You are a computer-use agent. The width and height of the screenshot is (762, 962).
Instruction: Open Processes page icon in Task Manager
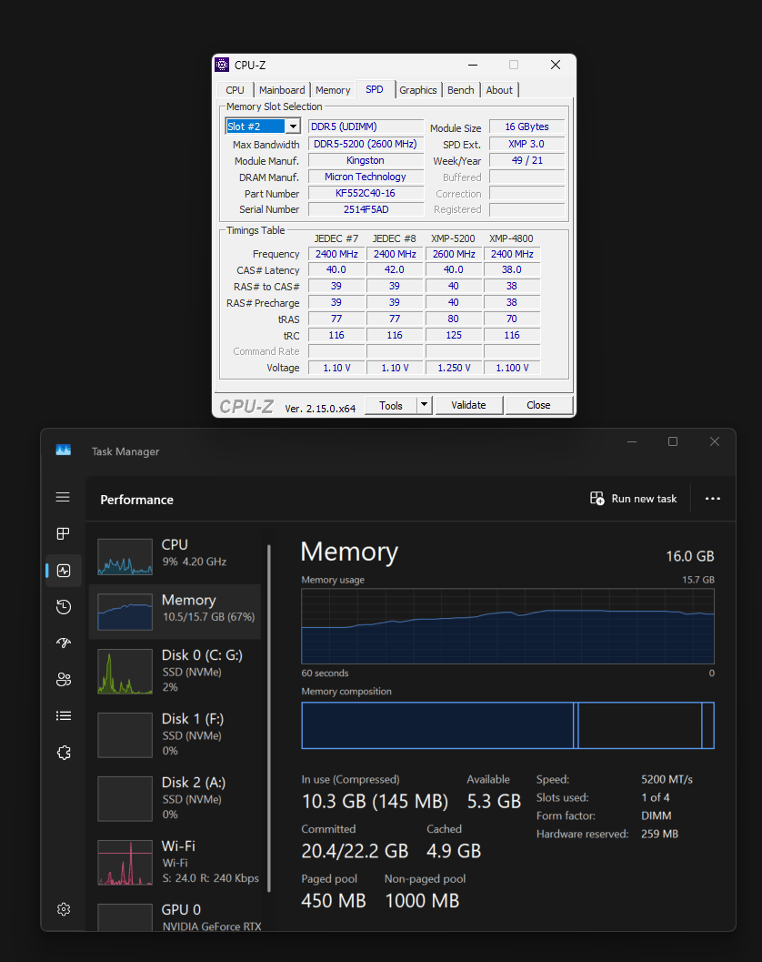point(63,533)
